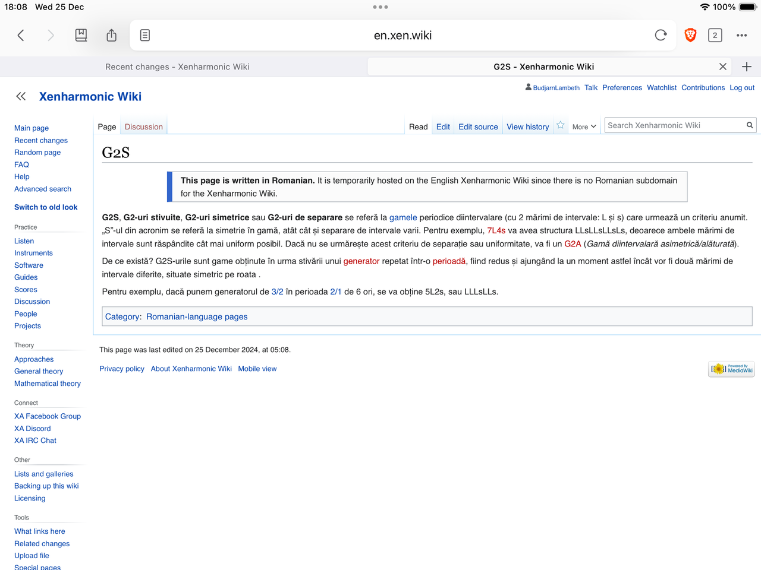Open the Watchlist link
This screenshot has width=761, height=570.
point(662,87)
